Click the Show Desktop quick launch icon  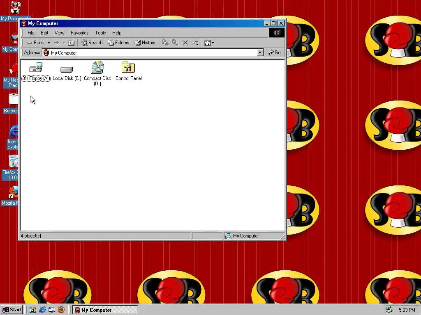[33, 310]
